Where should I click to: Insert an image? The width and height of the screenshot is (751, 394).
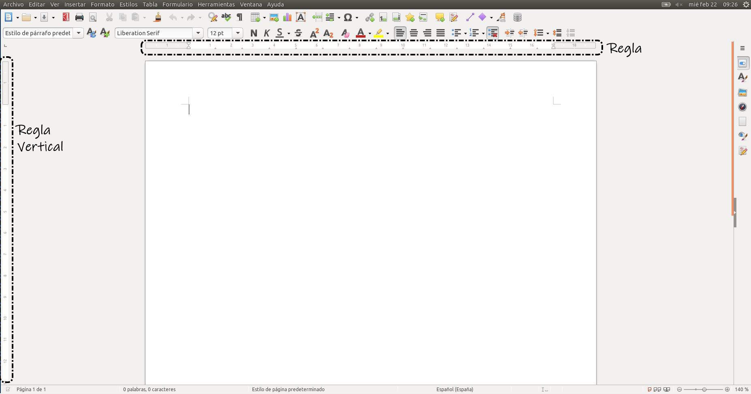(274, 17)
